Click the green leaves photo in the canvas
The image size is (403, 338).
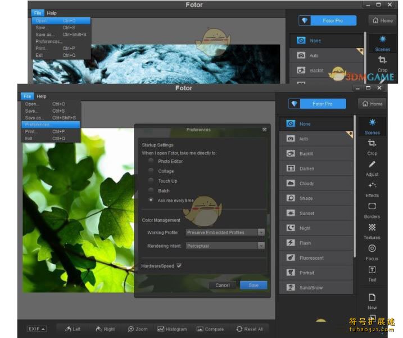point(78,211)
